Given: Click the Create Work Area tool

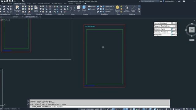Looking at the screenshot, I should click(126, 9).
